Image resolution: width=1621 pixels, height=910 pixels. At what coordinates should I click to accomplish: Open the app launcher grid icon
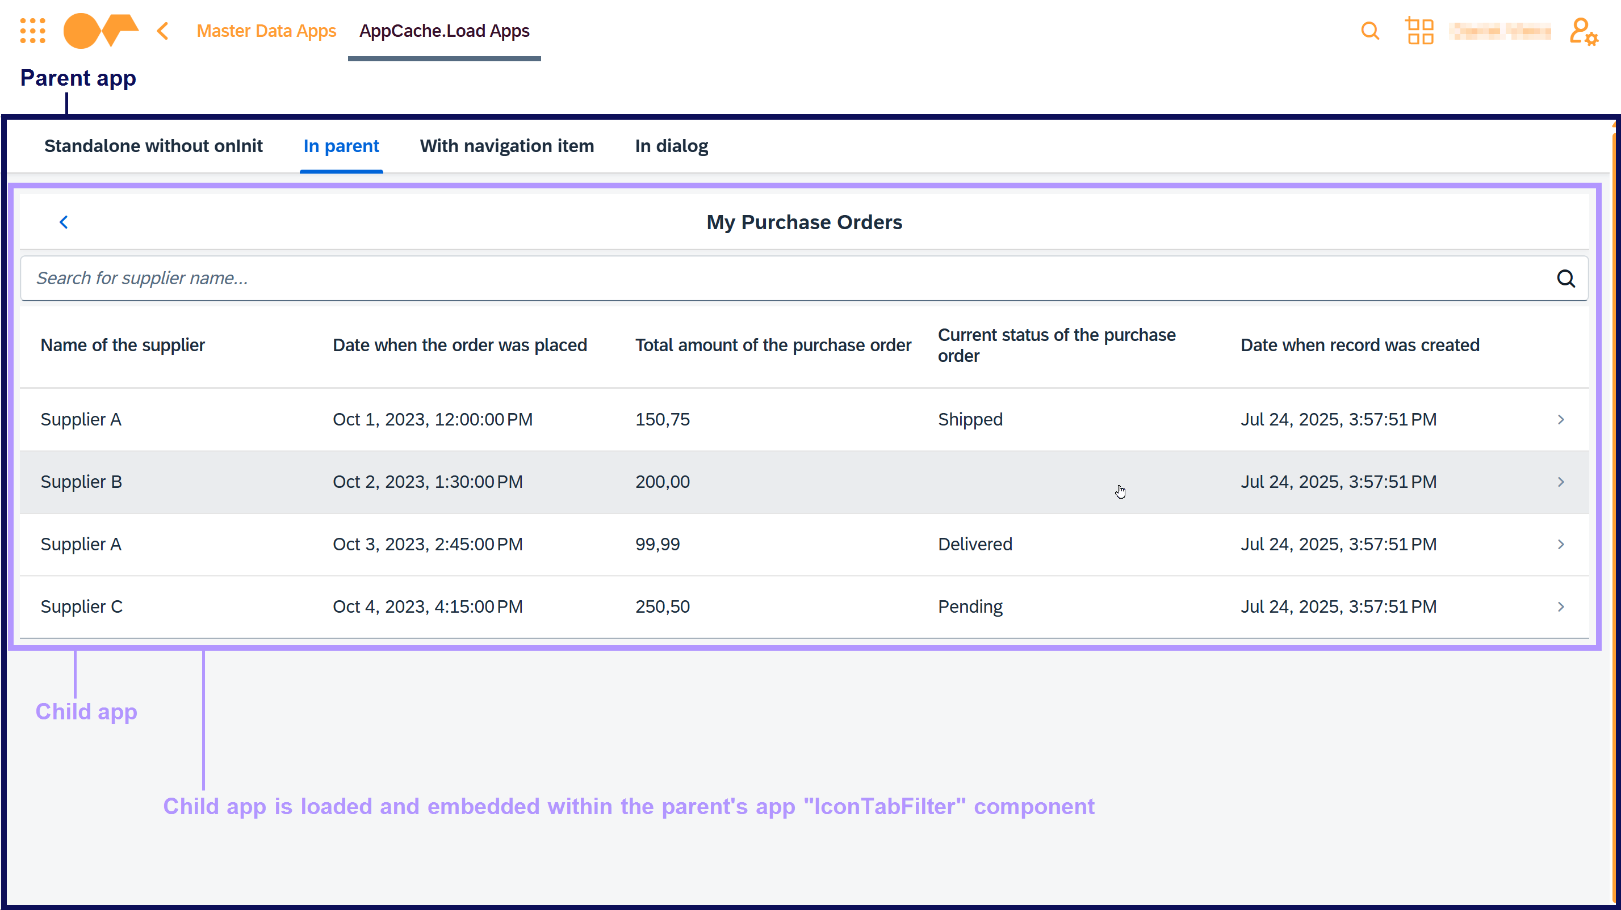pyautogui.click(x=33, y=30)
